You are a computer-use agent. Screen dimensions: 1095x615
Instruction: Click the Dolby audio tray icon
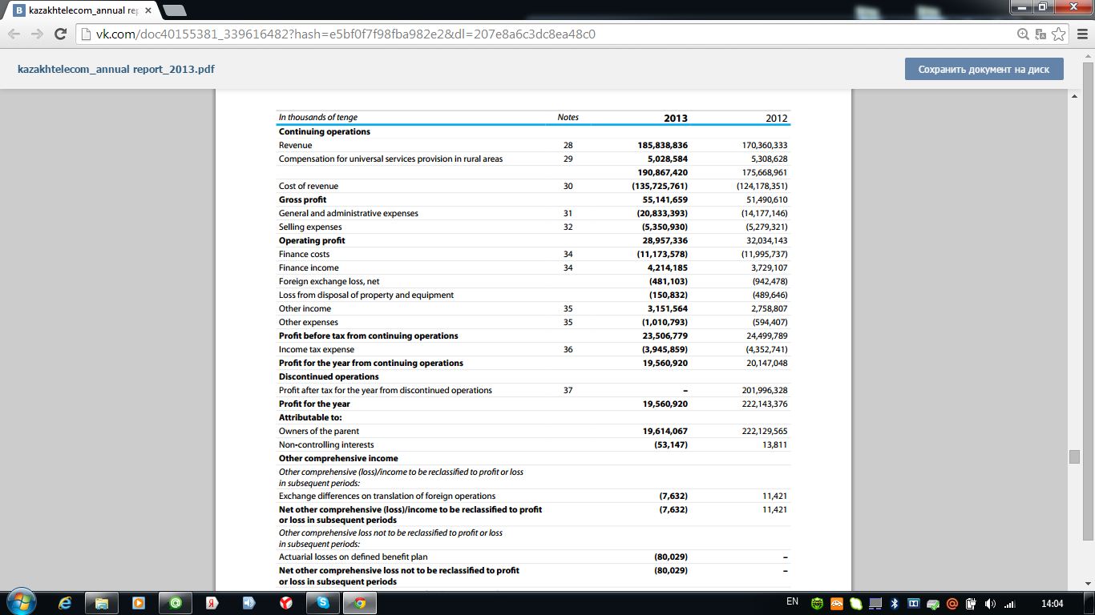pyautogui.click(x=913, y=603)
